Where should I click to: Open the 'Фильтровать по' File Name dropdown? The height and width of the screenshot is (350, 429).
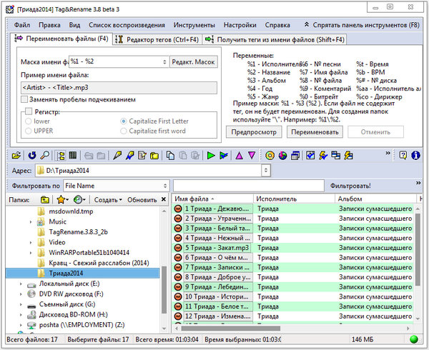coord(164,186)
